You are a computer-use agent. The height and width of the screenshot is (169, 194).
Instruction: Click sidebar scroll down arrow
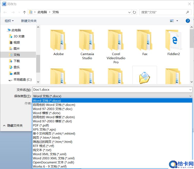tap(38, 82)
